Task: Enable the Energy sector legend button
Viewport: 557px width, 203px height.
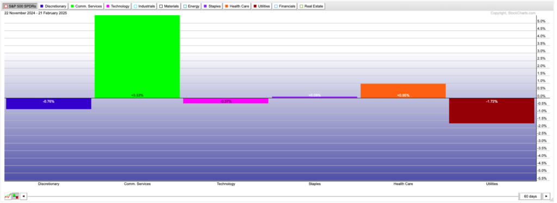Action: (x=191, y=6)
